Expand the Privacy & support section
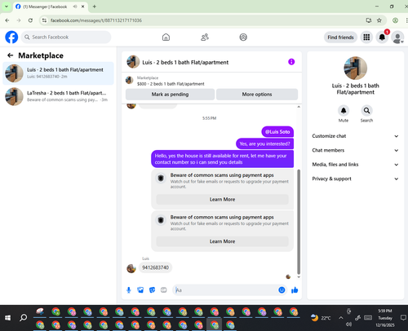 355,179
